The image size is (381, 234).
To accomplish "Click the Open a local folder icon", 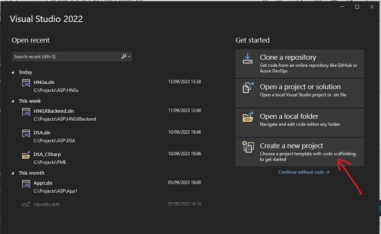I will [248, 118].
